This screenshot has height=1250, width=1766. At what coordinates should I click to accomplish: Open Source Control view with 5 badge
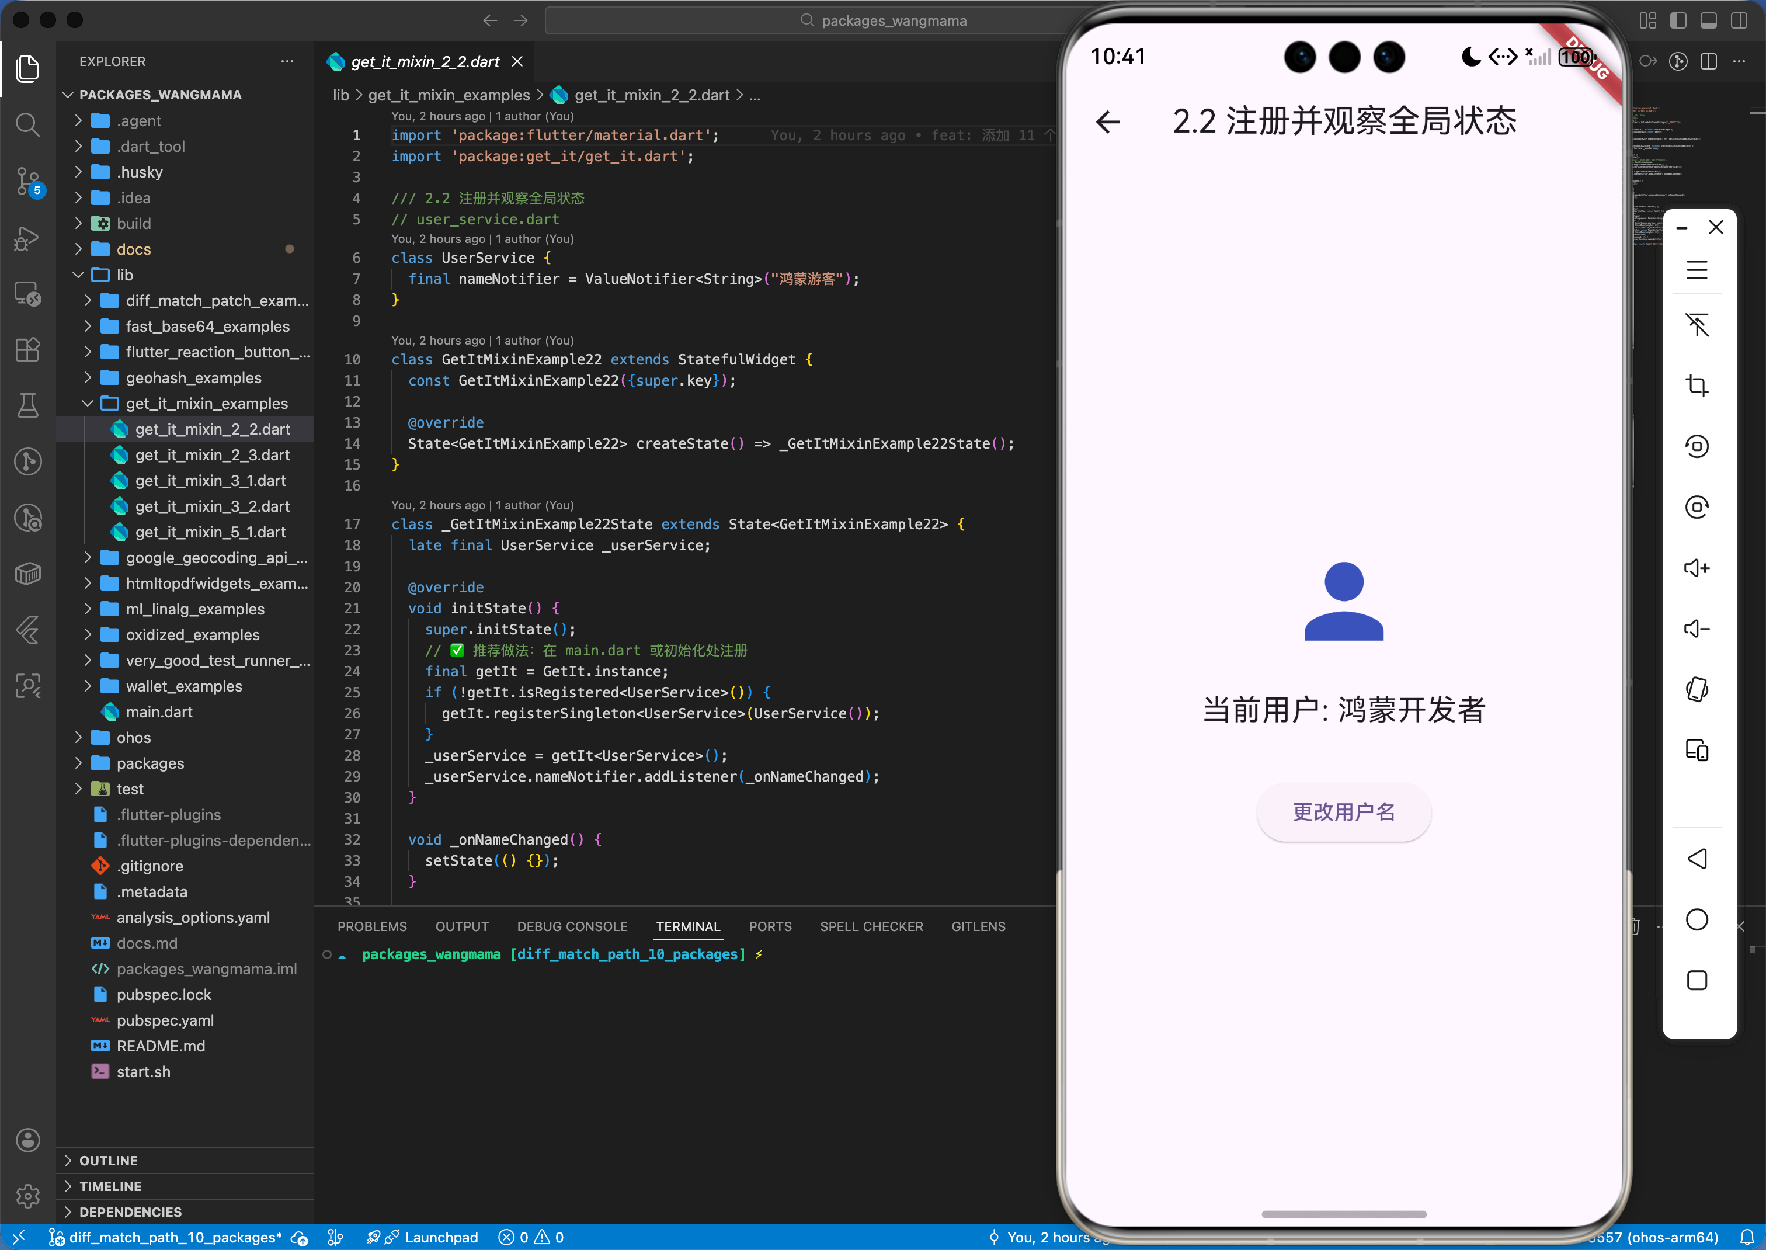(27, 181)
